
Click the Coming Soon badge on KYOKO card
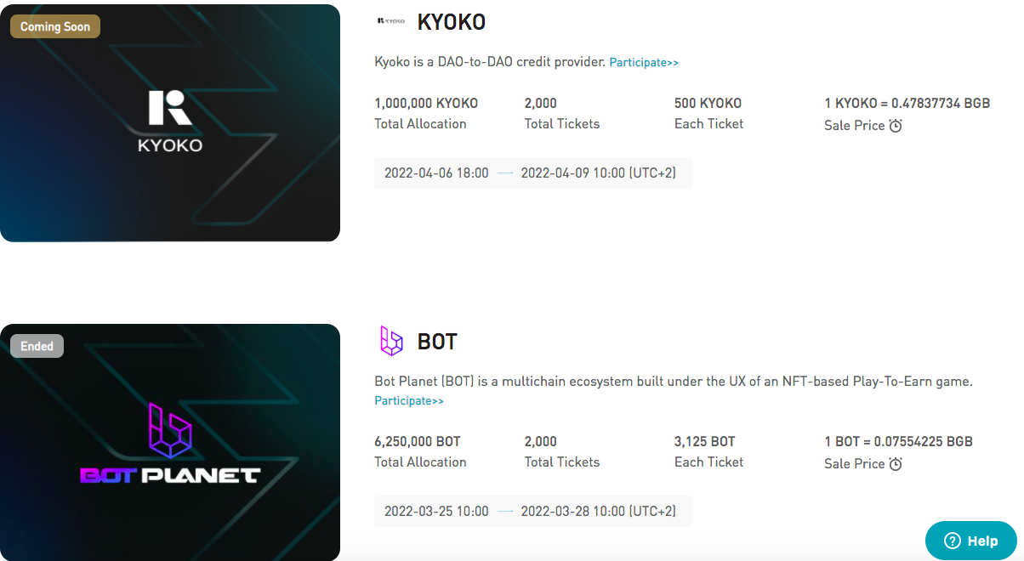click(55, 26)
